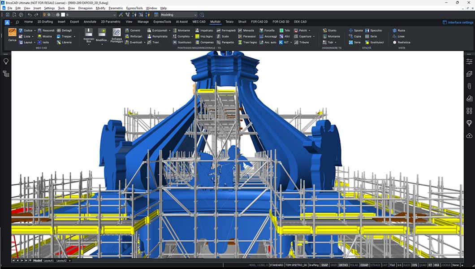Click the white layer color swatch
Viewport: 475px width, 269px height.
coord(63,15)
